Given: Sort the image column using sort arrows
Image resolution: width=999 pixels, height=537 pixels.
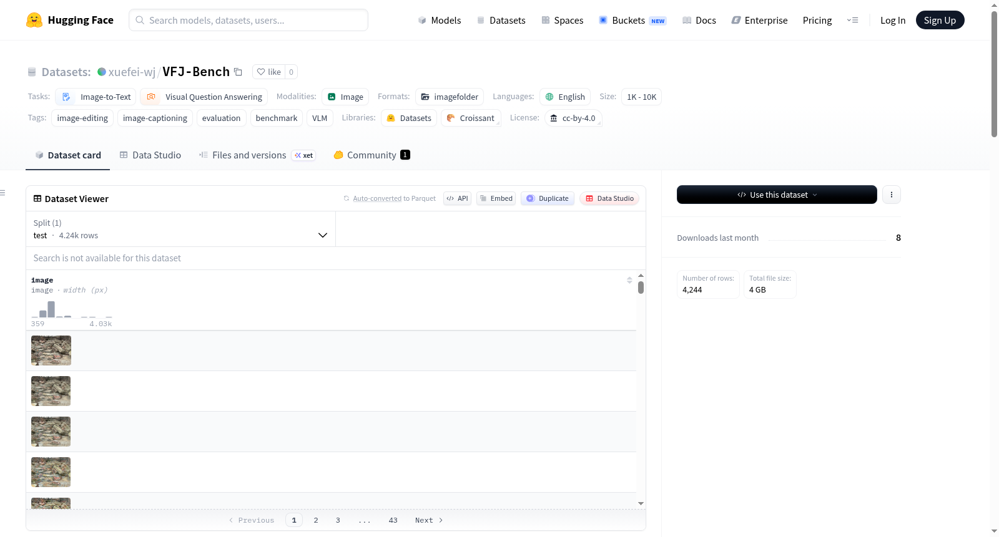Looking at the screenshot, I should tap(629, 280).
